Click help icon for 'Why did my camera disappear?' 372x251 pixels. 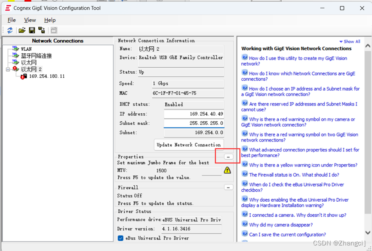[245, 224]
